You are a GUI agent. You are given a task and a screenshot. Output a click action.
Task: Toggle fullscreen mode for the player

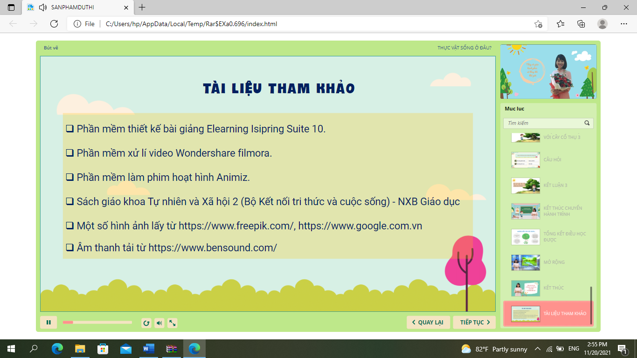point(173,323)
